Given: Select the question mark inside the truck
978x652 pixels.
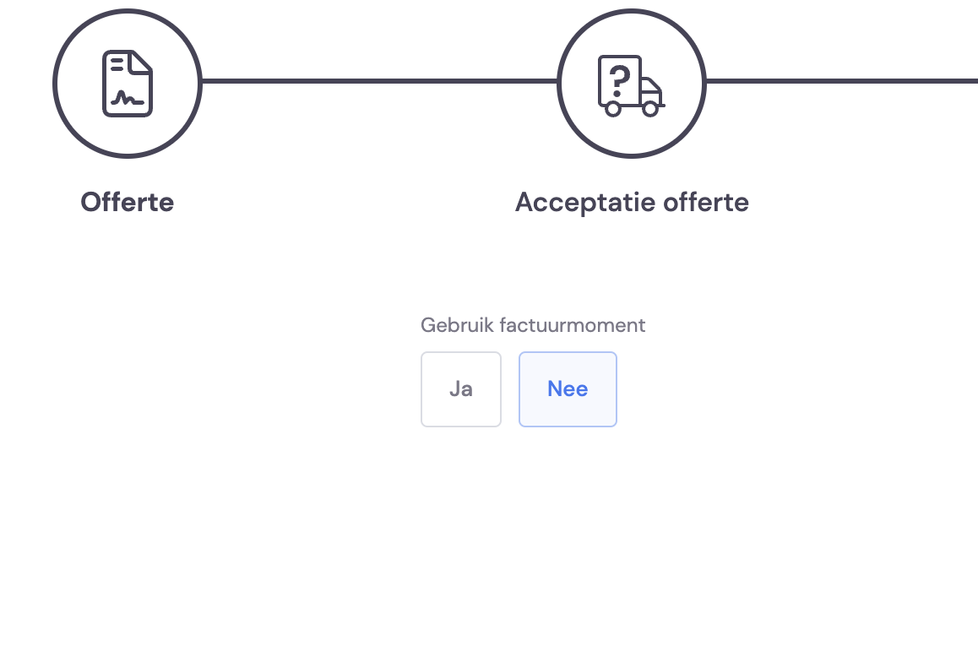Looking at the screenshot, I should pyautogui.click(x=619, y=80).
